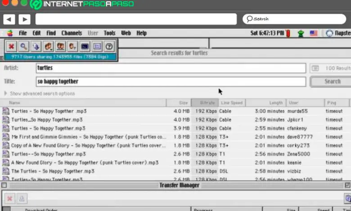This screenshot has width=351, height=211.
Task: Click the browser address bar
Action: [x=136, y=19]
